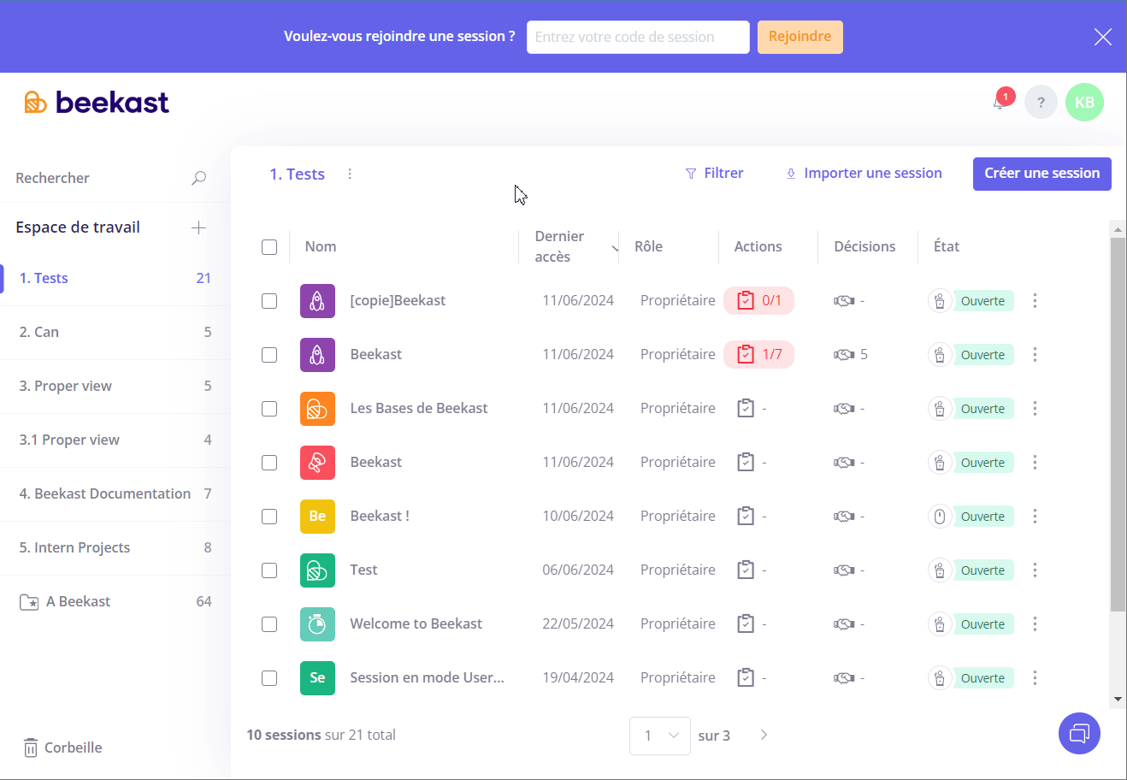This screenshot has width=1127, height=780.
Task: Open the chat support bubble icon
Action: [1079, 734]
